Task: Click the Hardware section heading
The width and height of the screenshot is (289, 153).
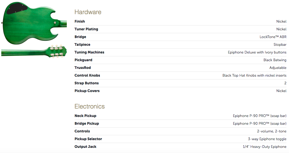Action: click(x=88, y=12)
